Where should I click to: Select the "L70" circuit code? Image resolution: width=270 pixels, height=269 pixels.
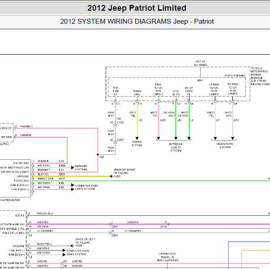coord(236,120)
